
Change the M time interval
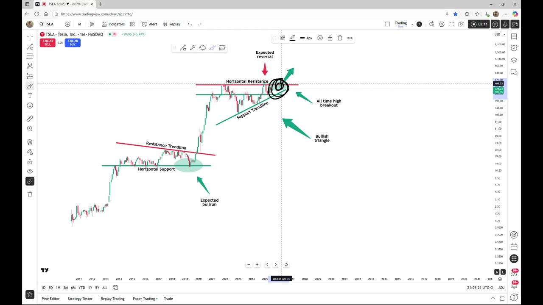[x=79, y=24]
